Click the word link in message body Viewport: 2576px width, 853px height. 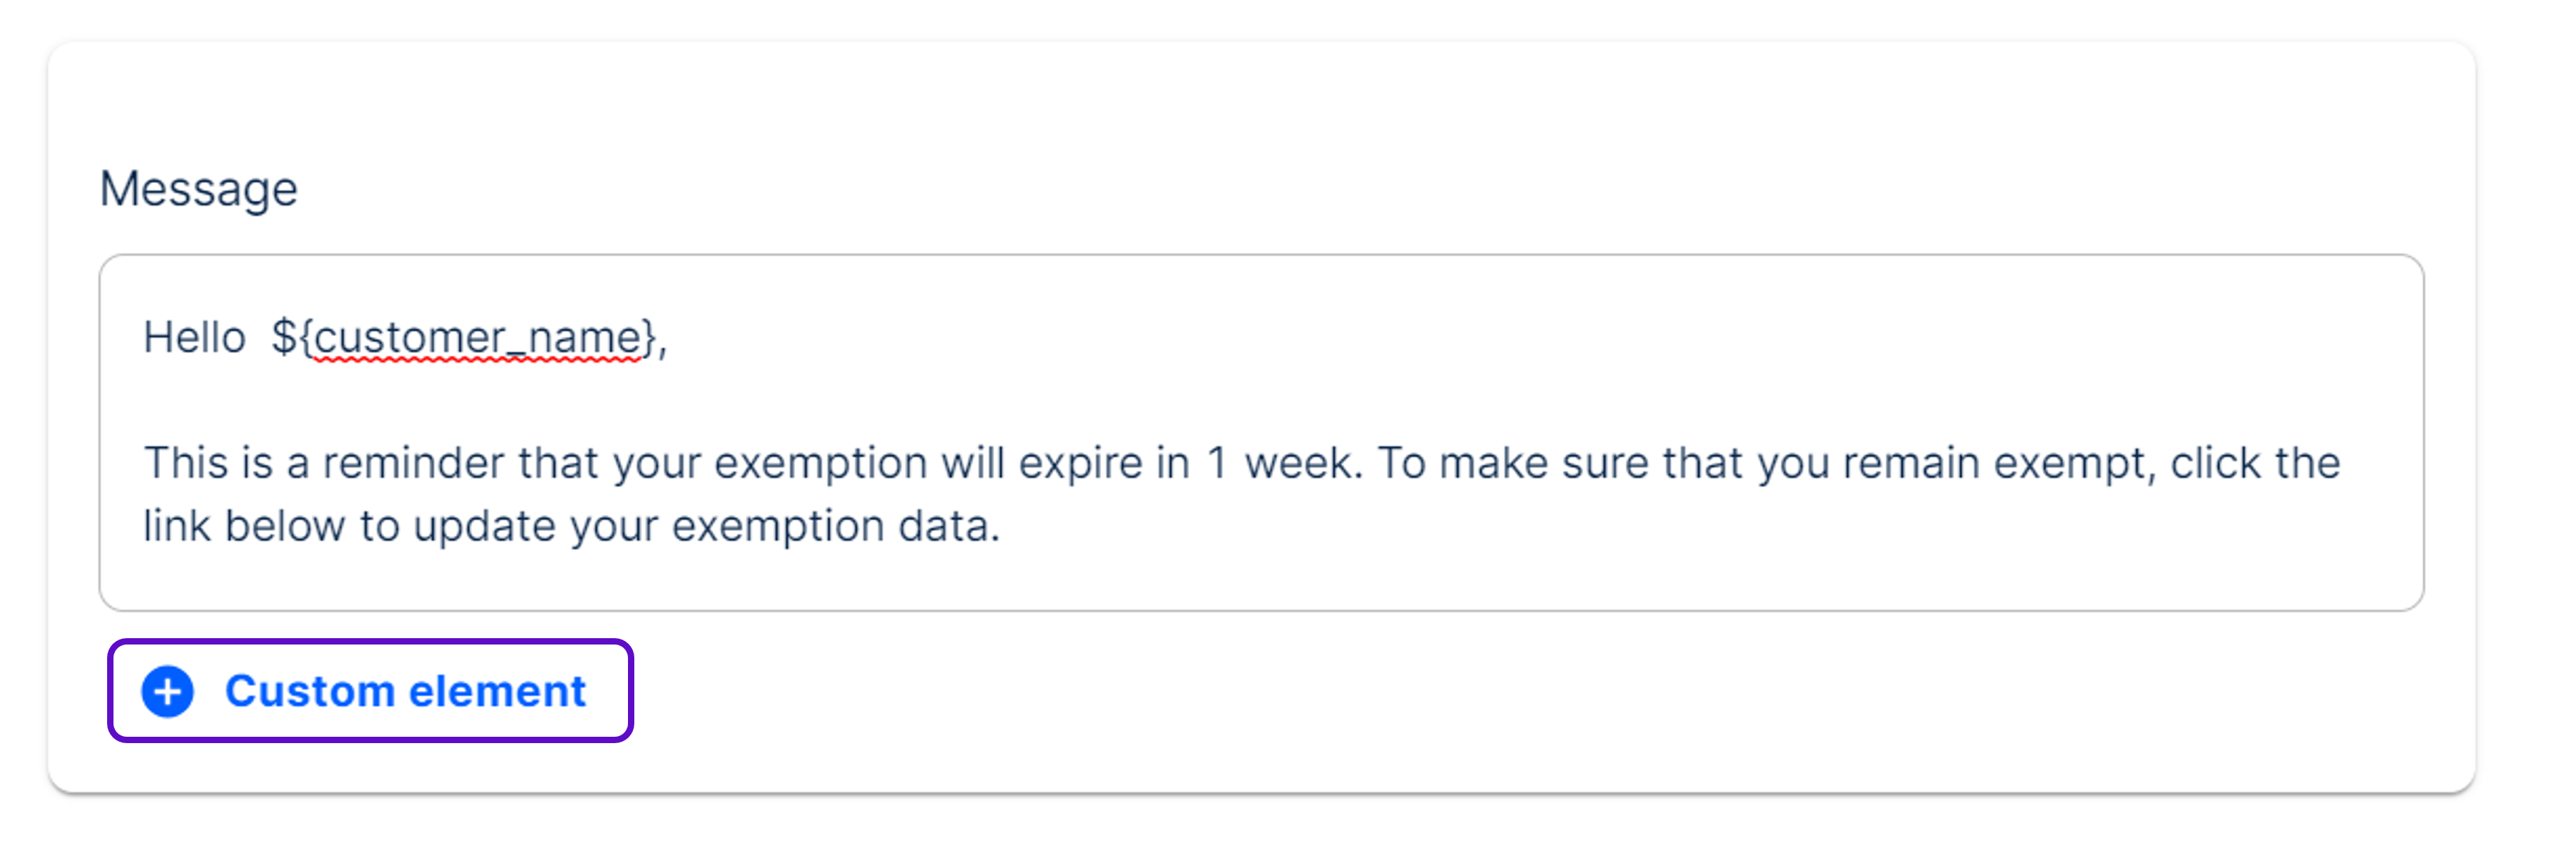(x=176, y=526)
